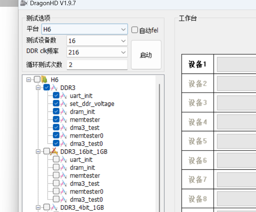Collapse the DDR3_16bit_1GB tree node
This screenshot has width=256, height=212.
(x=38, y=152)
